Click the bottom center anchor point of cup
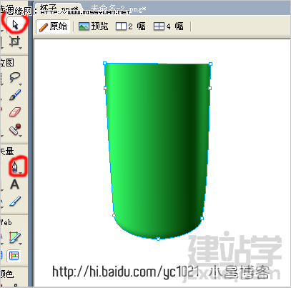The height and width of the screenshot is (288, 291). tap(158, 239)
